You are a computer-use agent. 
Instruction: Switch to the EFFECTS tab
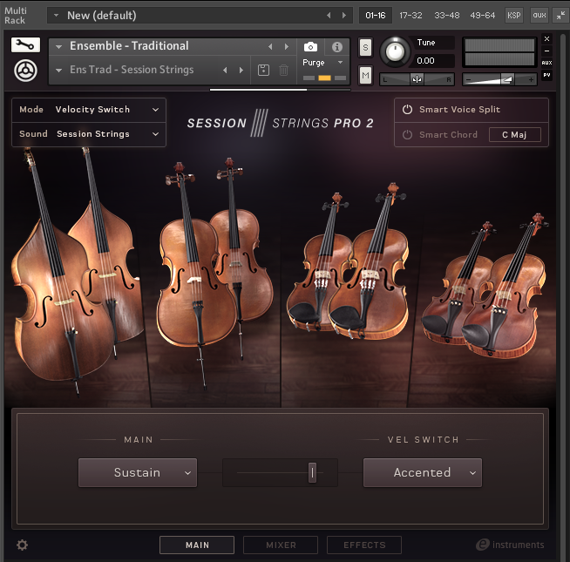tap(364, 545)
